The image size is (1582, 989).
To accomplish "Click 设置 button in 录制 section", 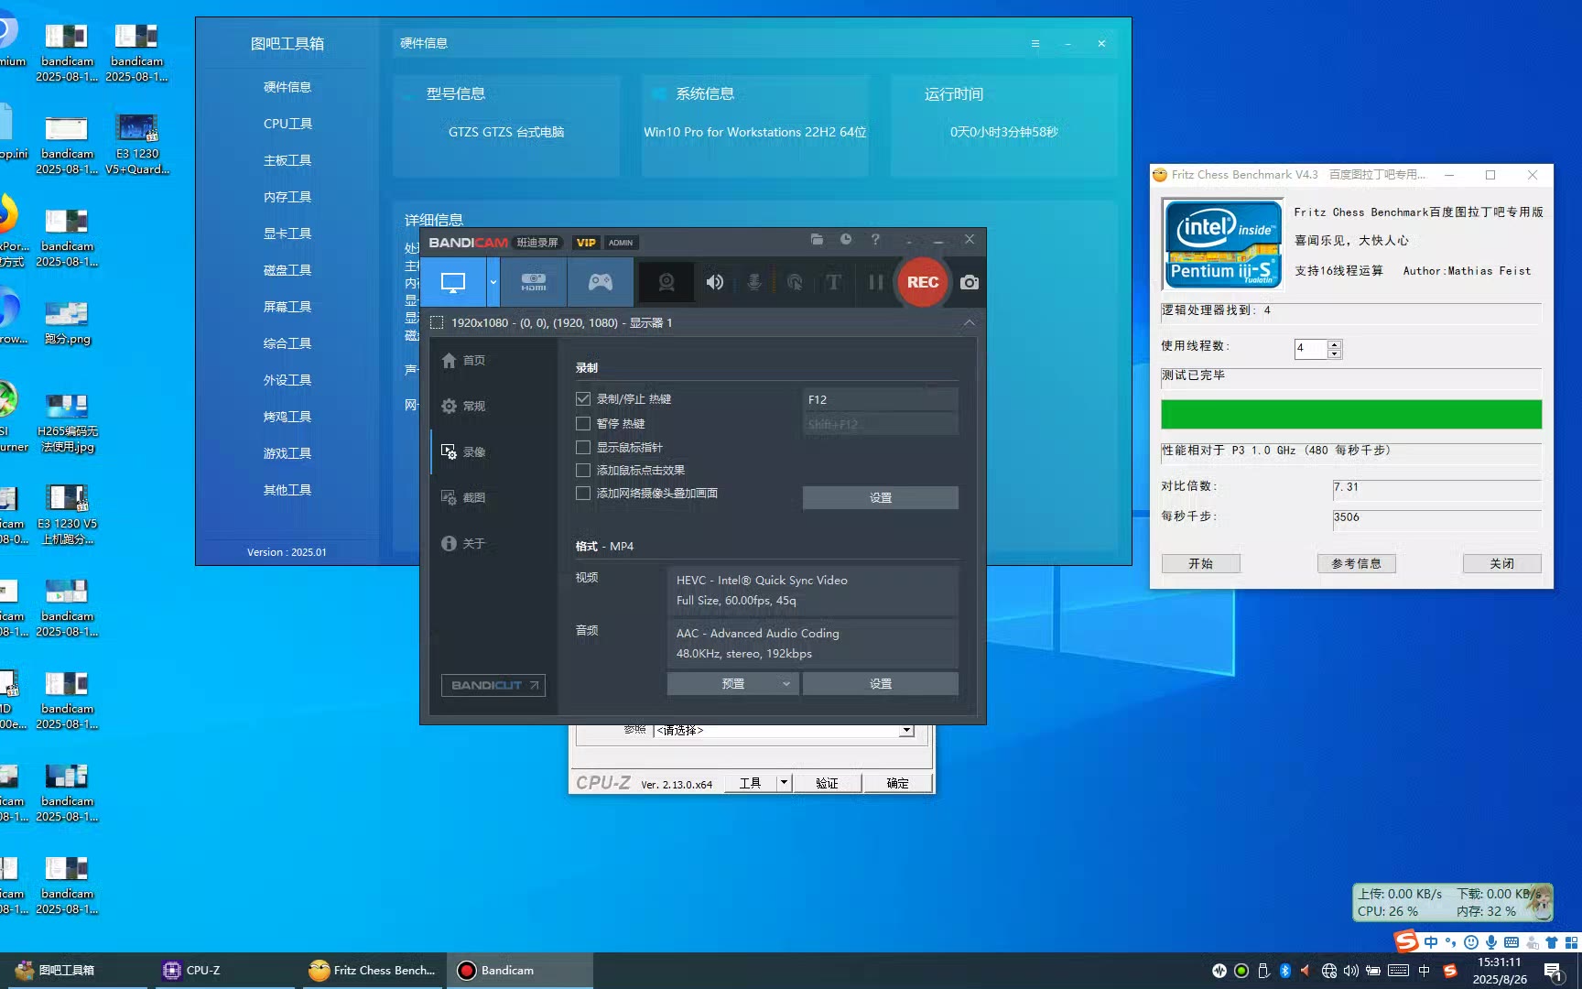I will coord(880,497).
